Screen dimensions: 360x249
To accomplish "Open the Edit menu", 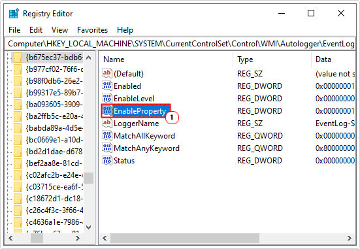I will [36, 30].
